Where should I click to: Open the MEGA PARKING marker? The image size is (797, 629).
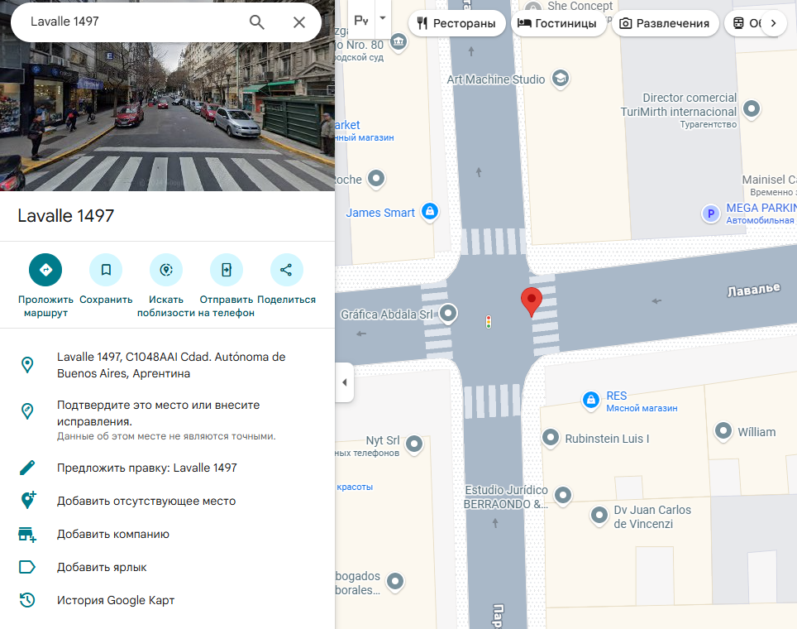click(710, 214)
